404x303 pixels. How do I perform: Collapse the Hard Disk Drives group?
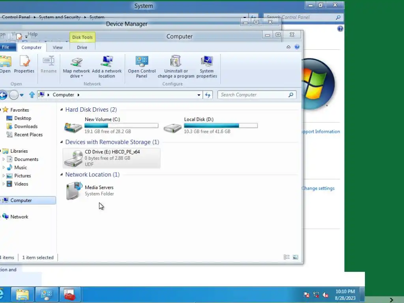tap(61, 110)
